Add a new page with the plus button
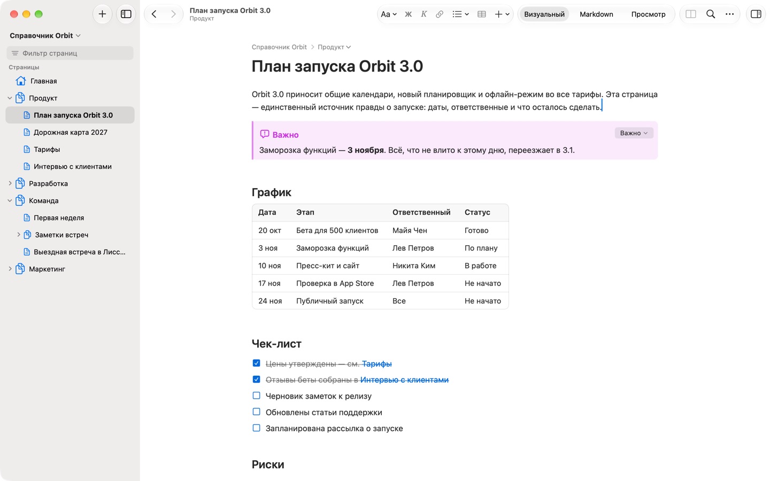Screen dimensions: 770x481 pos(102,14)
